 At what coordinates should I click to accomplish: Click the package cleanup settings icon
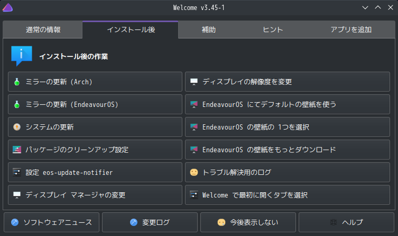tap(17, 150)
